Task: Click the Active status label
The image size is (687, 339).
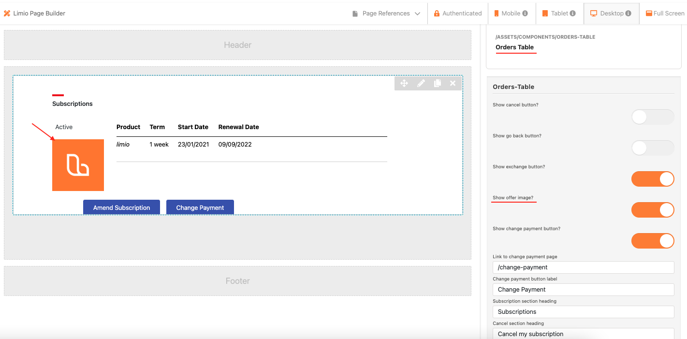Action: (64, 127)
